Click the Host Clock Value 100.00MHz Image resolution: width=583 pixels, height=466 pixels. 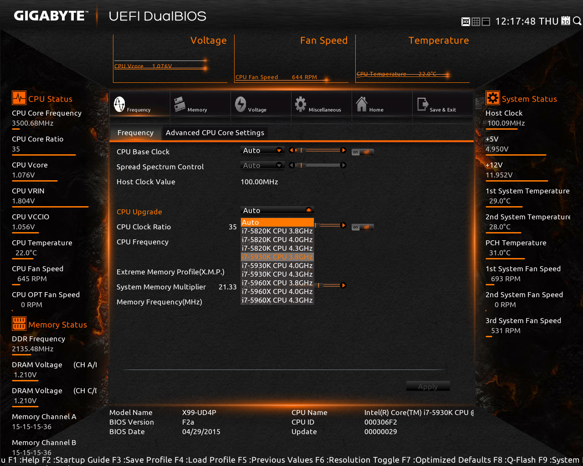tap(259, 182)
